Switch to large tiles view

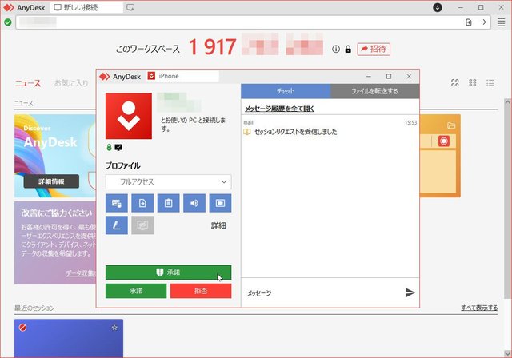click(x=455, y=83)
